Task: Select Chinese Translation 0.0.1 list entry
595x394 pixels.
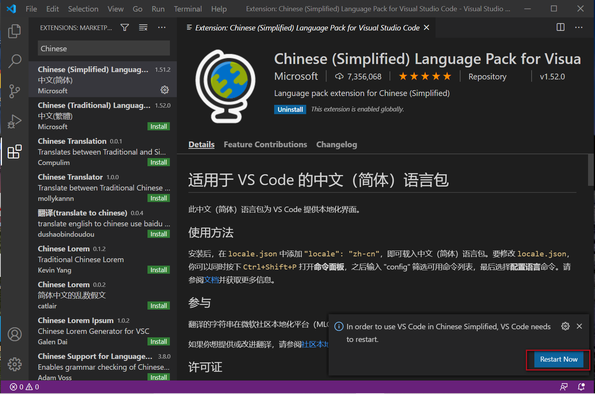Action: click(103, 151)
